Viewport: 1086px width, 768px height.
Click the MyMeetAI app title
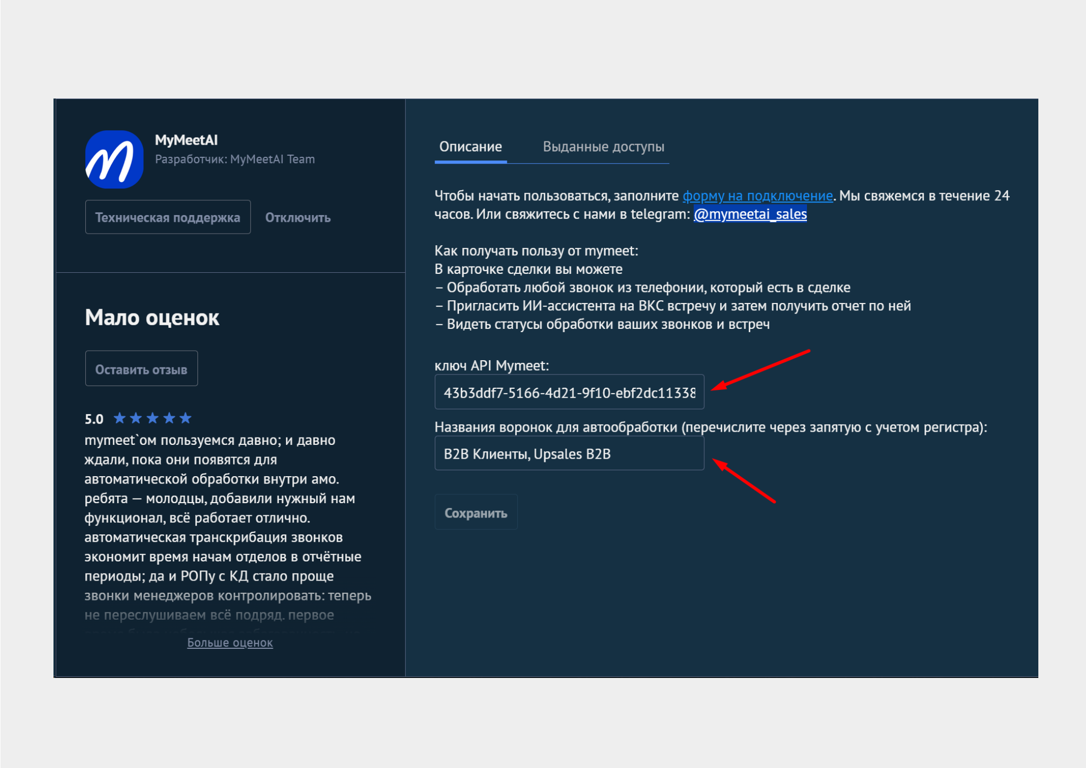pos(186,140)
